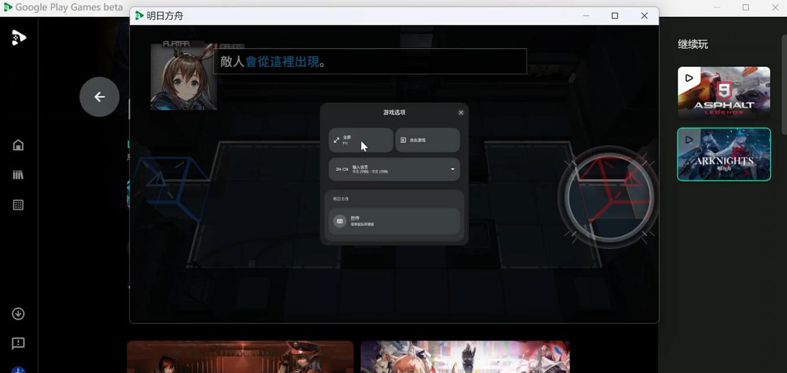This screenshot has height=373, width=787.
Task: Click the 全屏 fullscreen button
Action: point(361,140)
